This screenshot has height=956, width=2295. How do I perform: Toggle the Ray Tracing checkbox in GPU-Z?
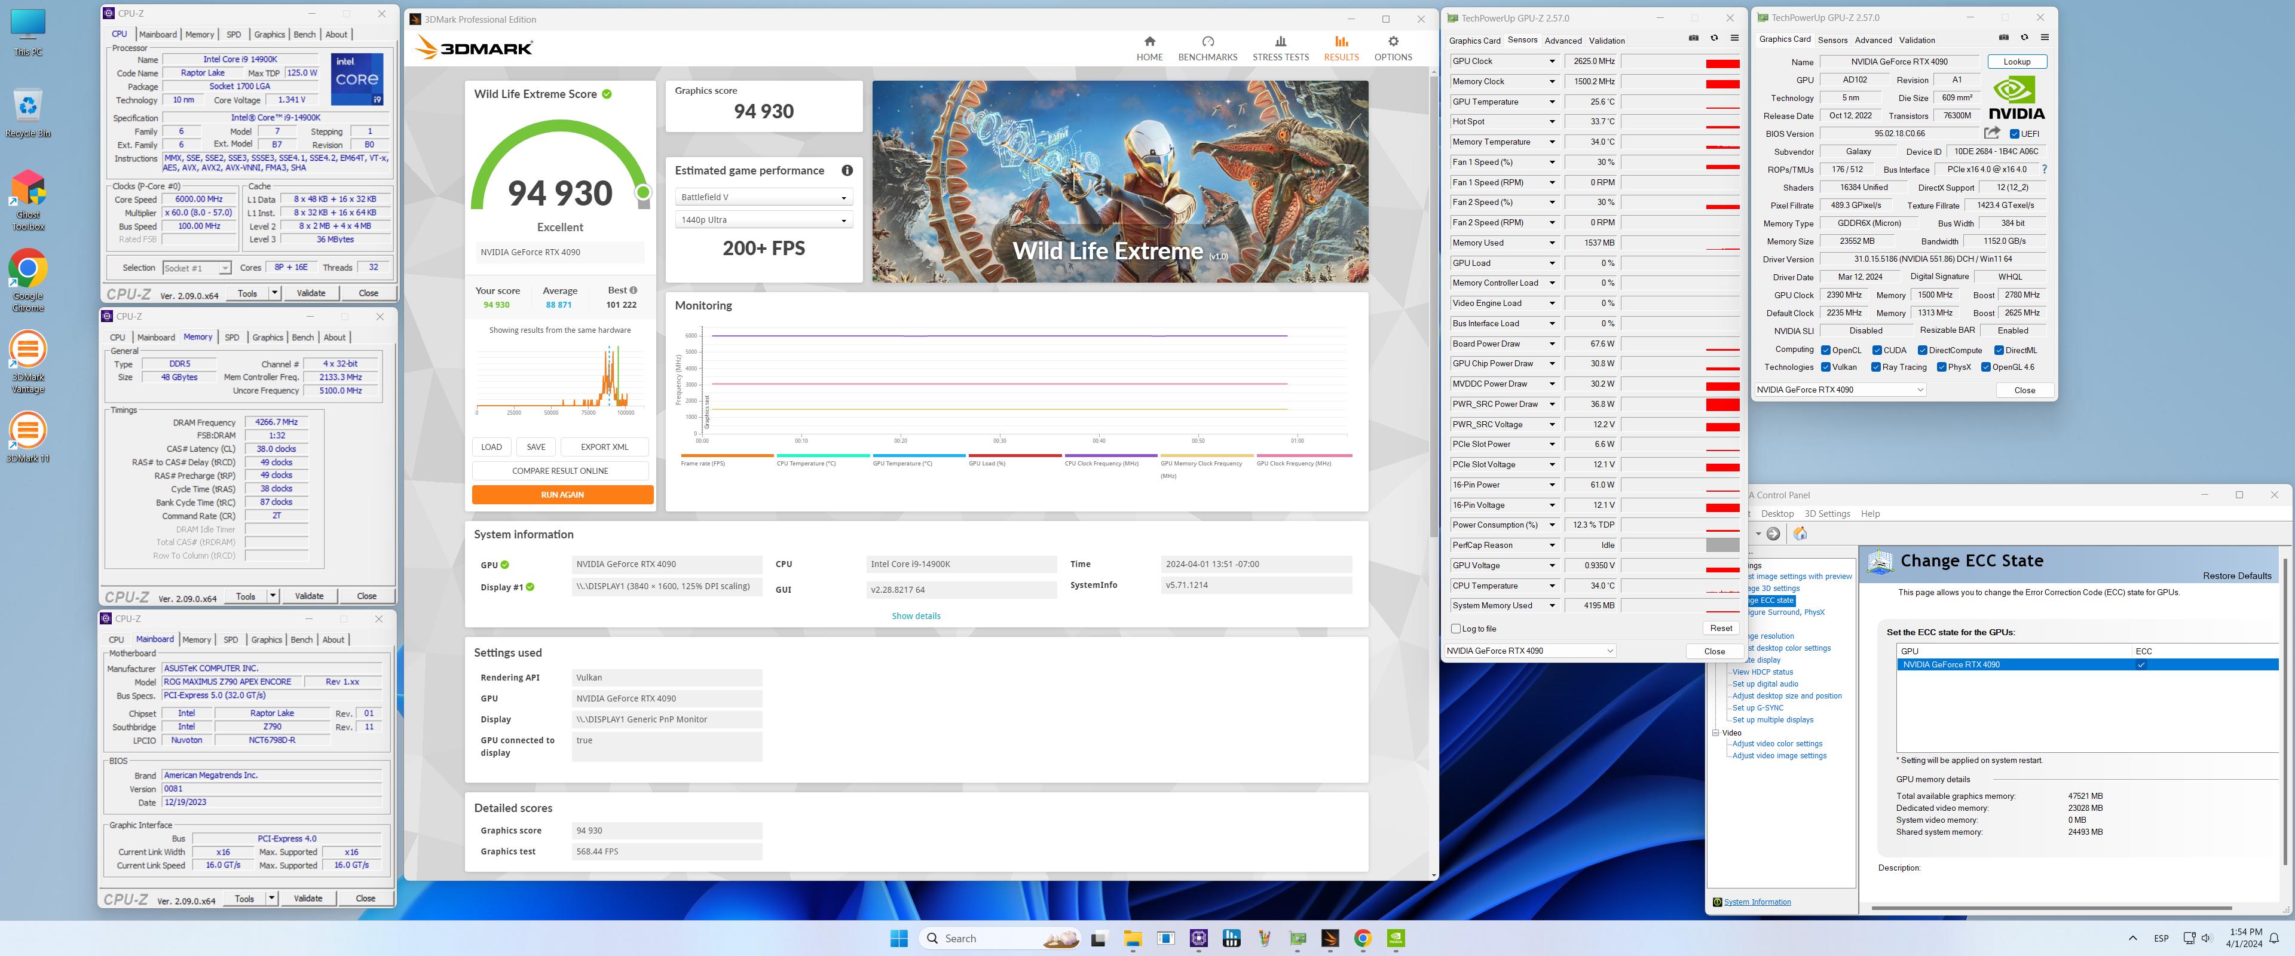[x=1876, y=367]
